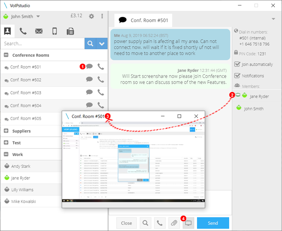Switch to the Messages envelope tab
282x231 pixels.
[x=39, y=31]
